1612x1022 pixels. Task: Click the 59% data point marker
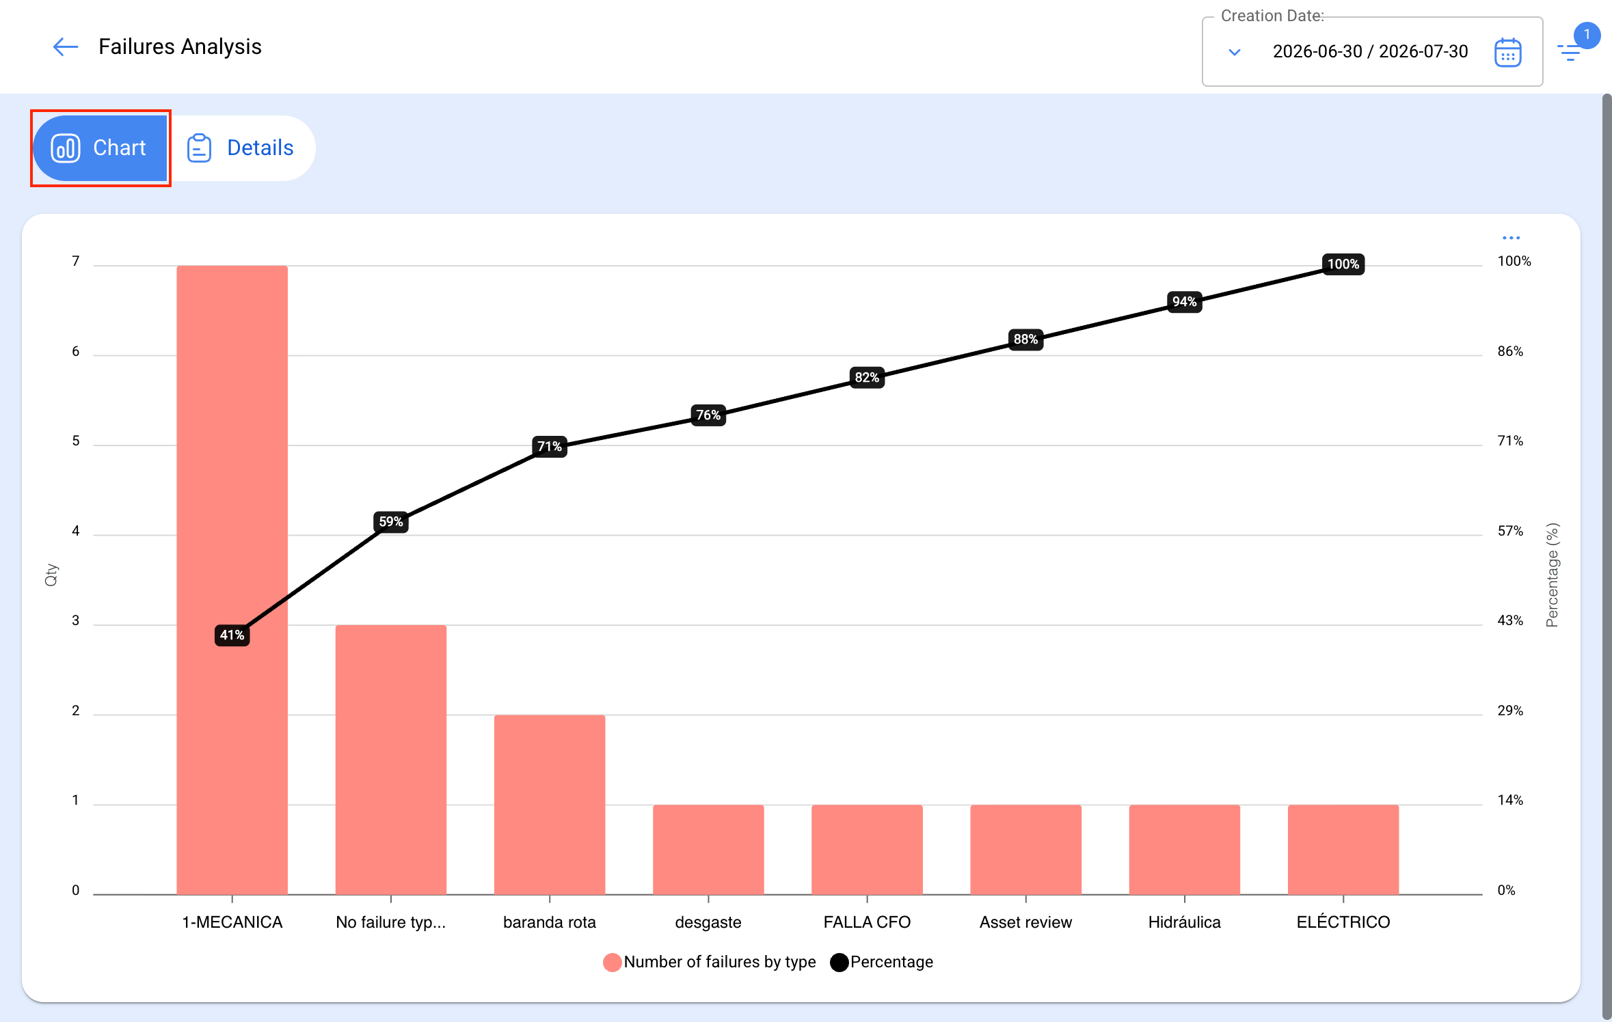(390, 522)
